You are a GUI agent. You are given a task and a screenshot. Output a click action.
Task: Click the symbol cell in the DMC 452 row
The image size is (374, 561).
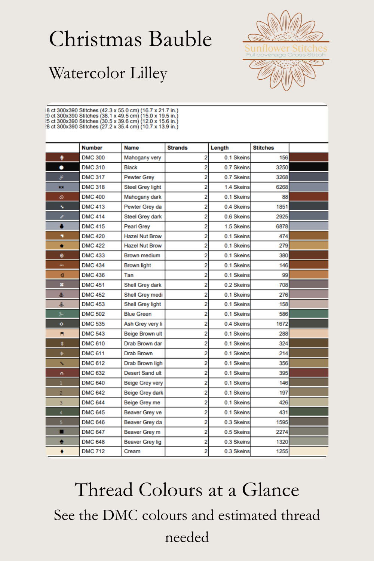[62, 295]
